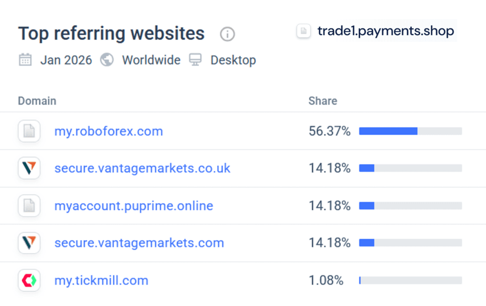The width and height of the screenshot is (486, 306).
Task: Select the Vantage Markets favicon for secure.vantagemarkets.co.uk
Action: [x=29, y=168]
